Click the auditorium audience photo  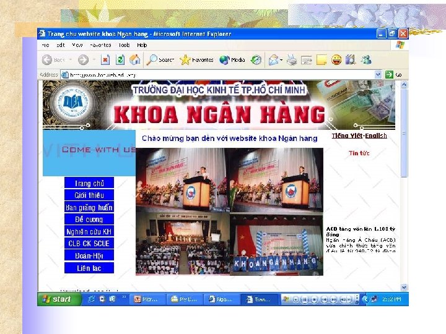pyautogui.click(x=183, y=244)
